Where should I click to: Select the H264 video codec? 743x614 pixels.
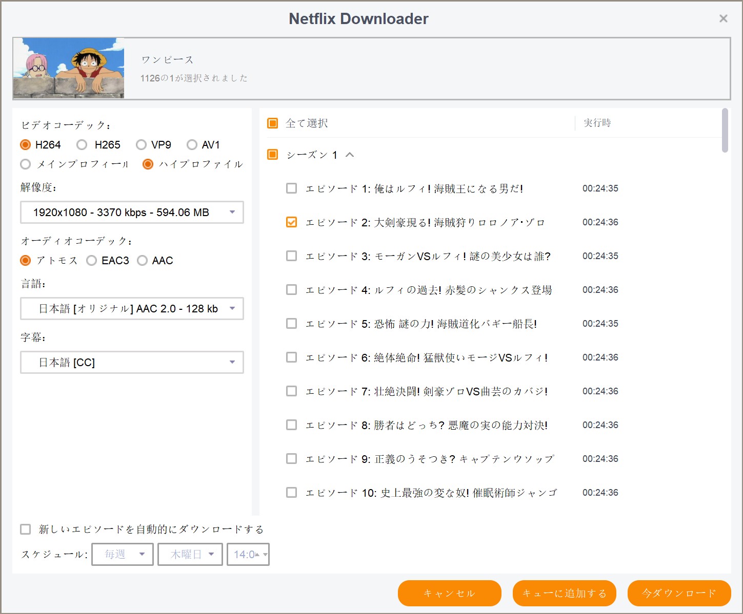pyautogui.click(x=25, y=145)
